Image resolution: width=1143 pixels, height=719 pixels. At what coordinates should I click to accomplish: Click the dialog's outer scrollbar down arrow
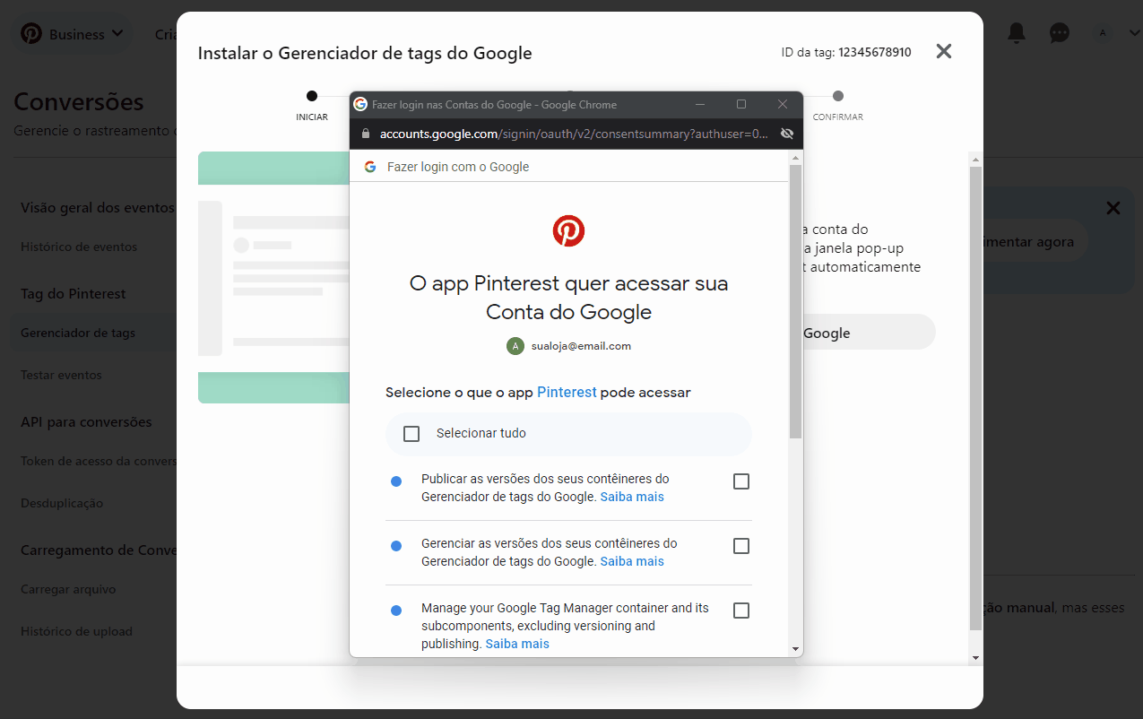[x=976, y=657]
